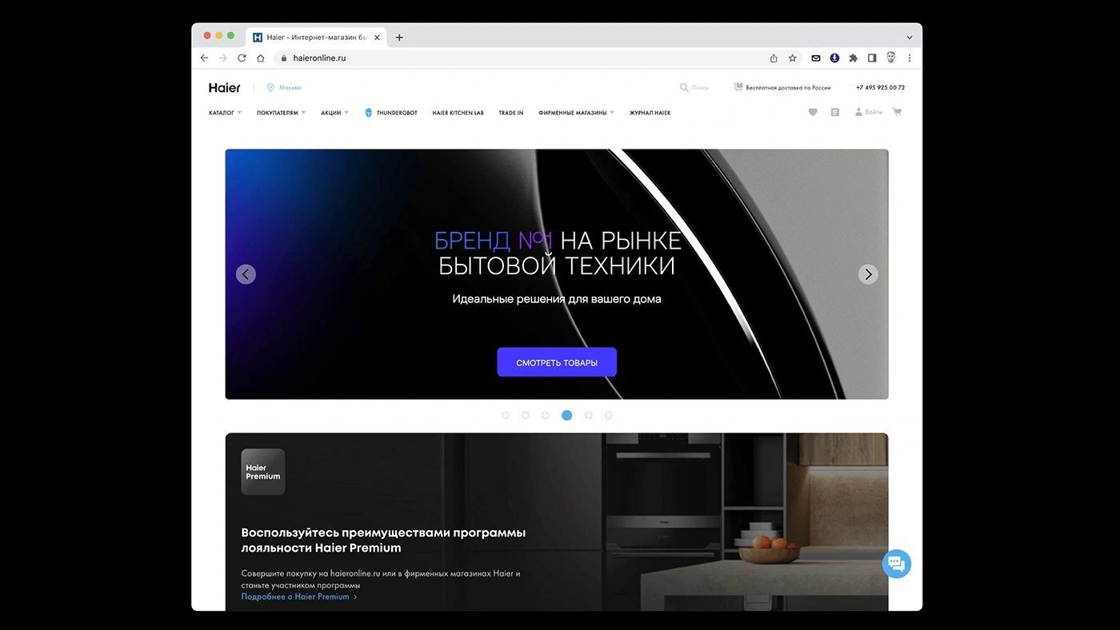The image size is (1120, 630).
Task: Open the Chrome profile avatar
Action: [x=891, y=58]
